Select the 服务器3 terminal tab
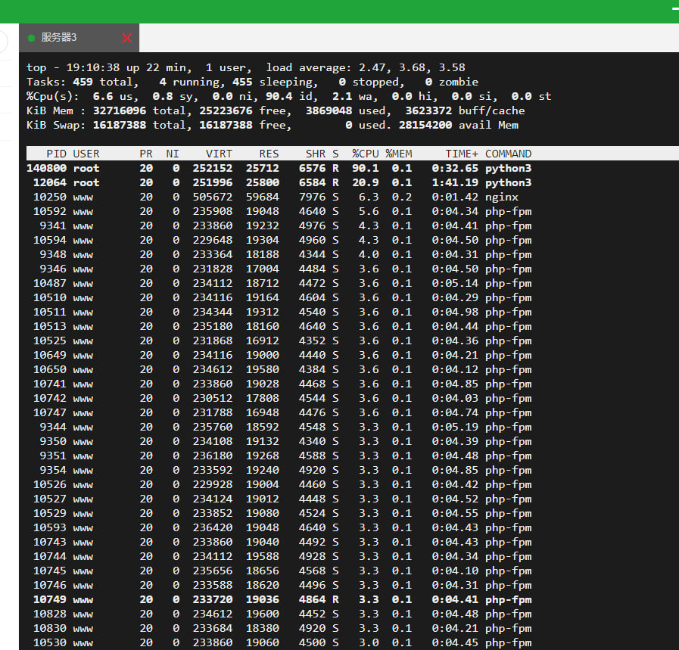The width and height of the screenshot is (679, 650). [79, 38]
